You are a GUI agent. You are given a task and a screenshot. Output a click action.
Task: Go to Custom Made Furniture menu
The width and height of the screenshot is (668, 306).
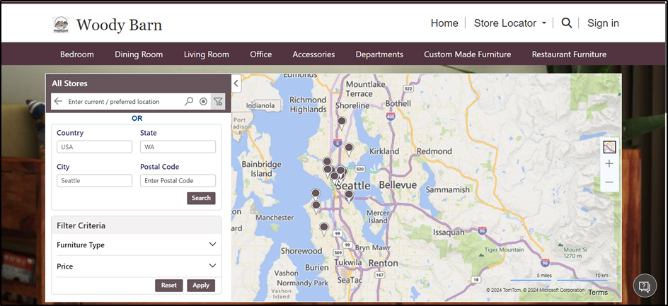pos(467,54)
